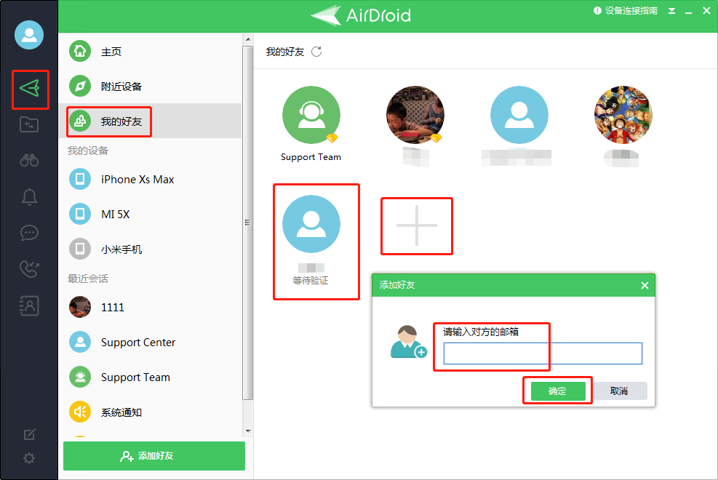Cancel with the 取消 button
Viewport: 718px width, 480px height.
pyautogui.click(x=618, y=391)
